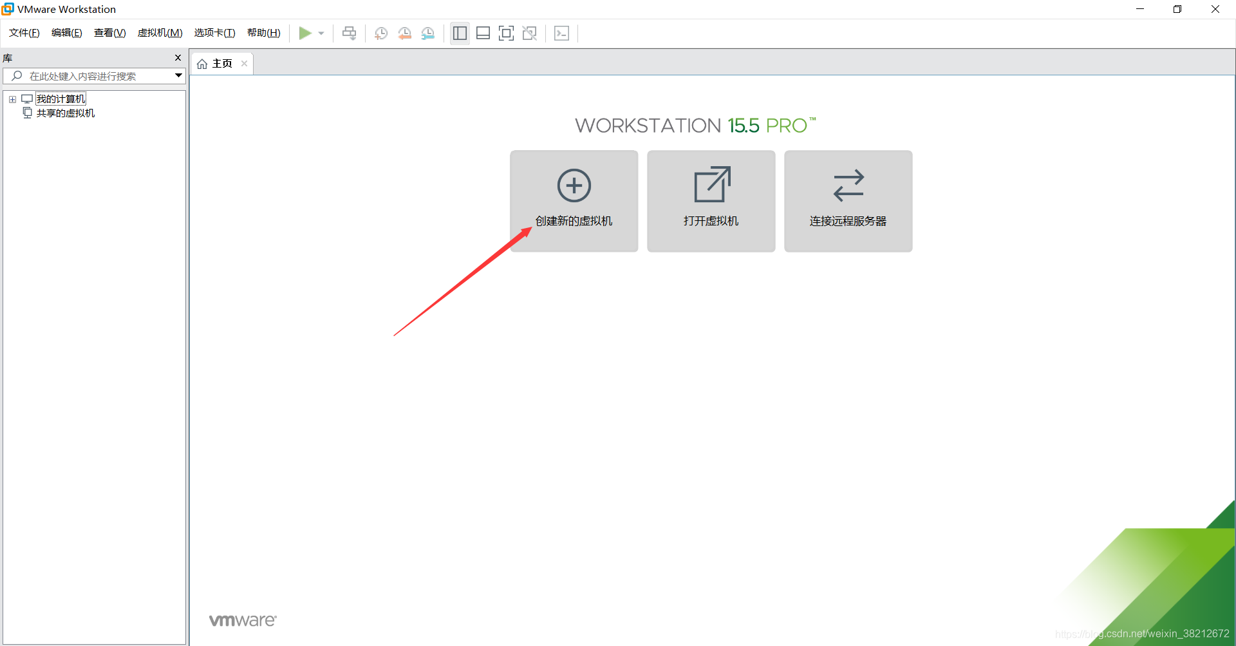Open the 编辑(E) menu
The height and width of the screenshot is (646, 1236).
click(x=67, y=33)
